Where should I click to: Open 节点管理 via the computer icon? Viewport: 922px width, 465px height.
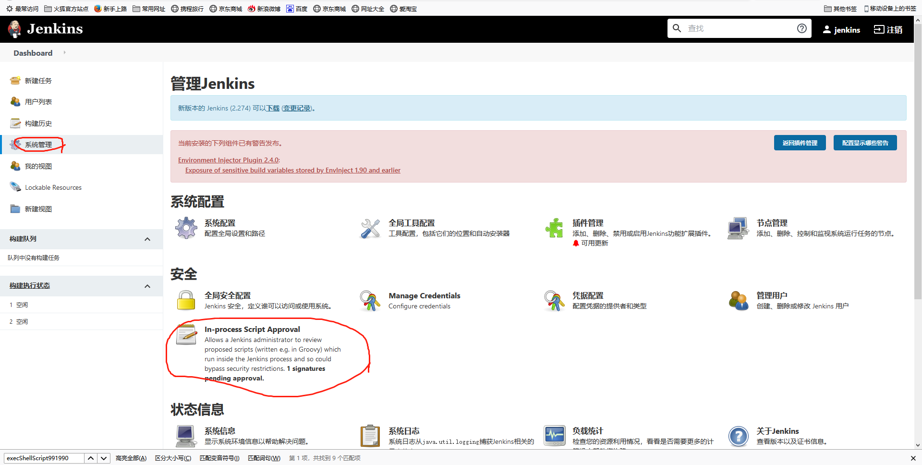tap(738, 228)
